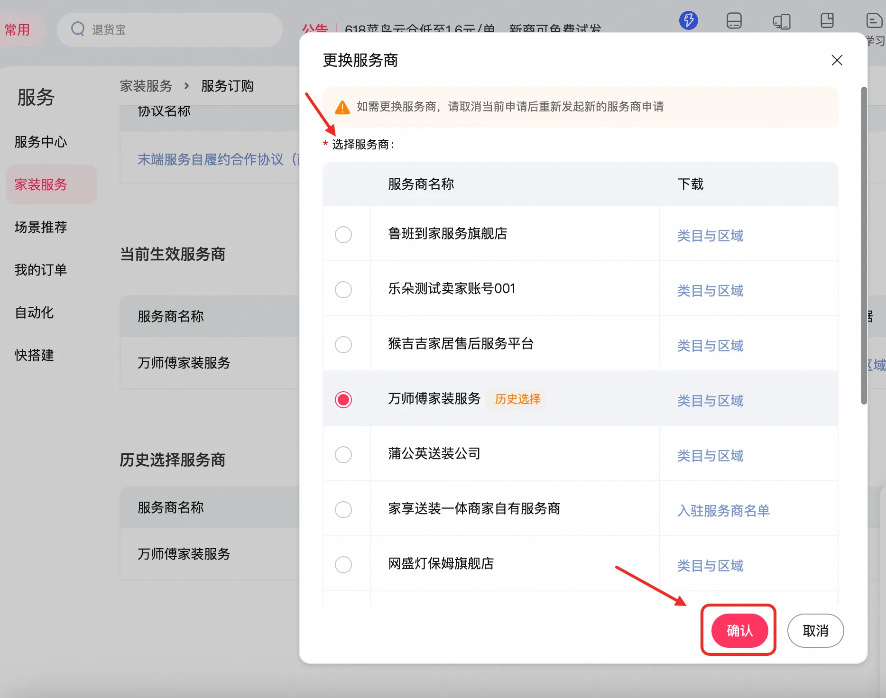The width and height of the screenshot is (886, 698).
Task: Open 服务中心 in sidebar
Action: 41,142
